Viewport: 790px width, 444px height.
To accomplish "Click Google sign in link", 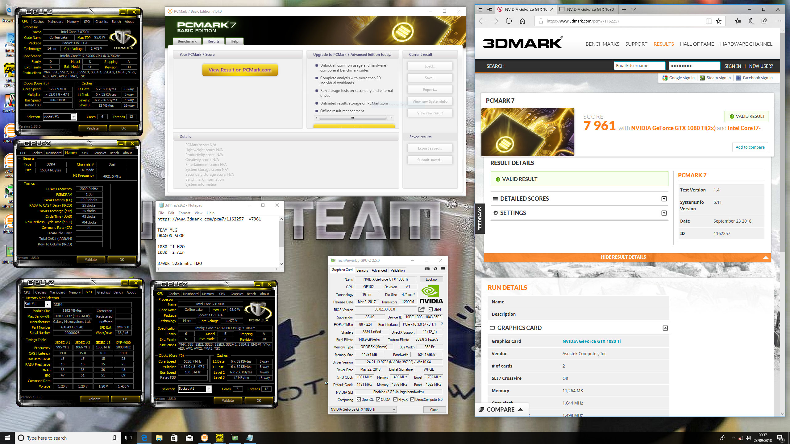I will tap(678, 78).
